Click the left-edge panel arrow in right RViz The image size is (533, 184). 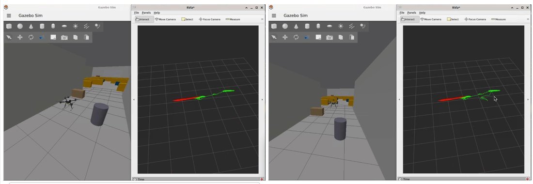tap(399, 99)
